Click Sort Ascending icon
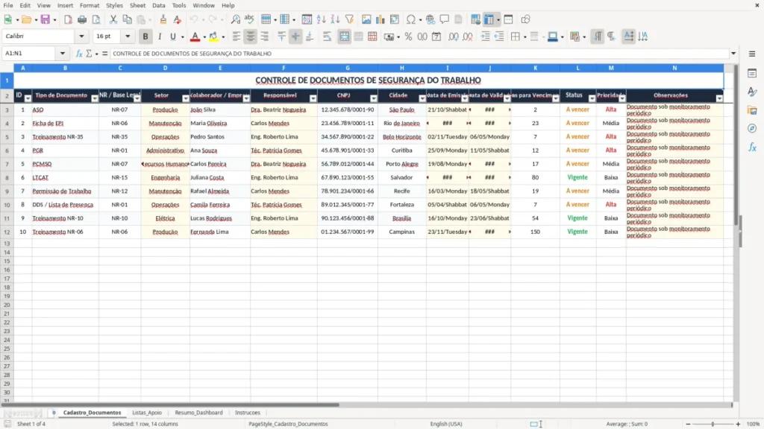Viewport: 764px width, 429px height. coord(321,19)
